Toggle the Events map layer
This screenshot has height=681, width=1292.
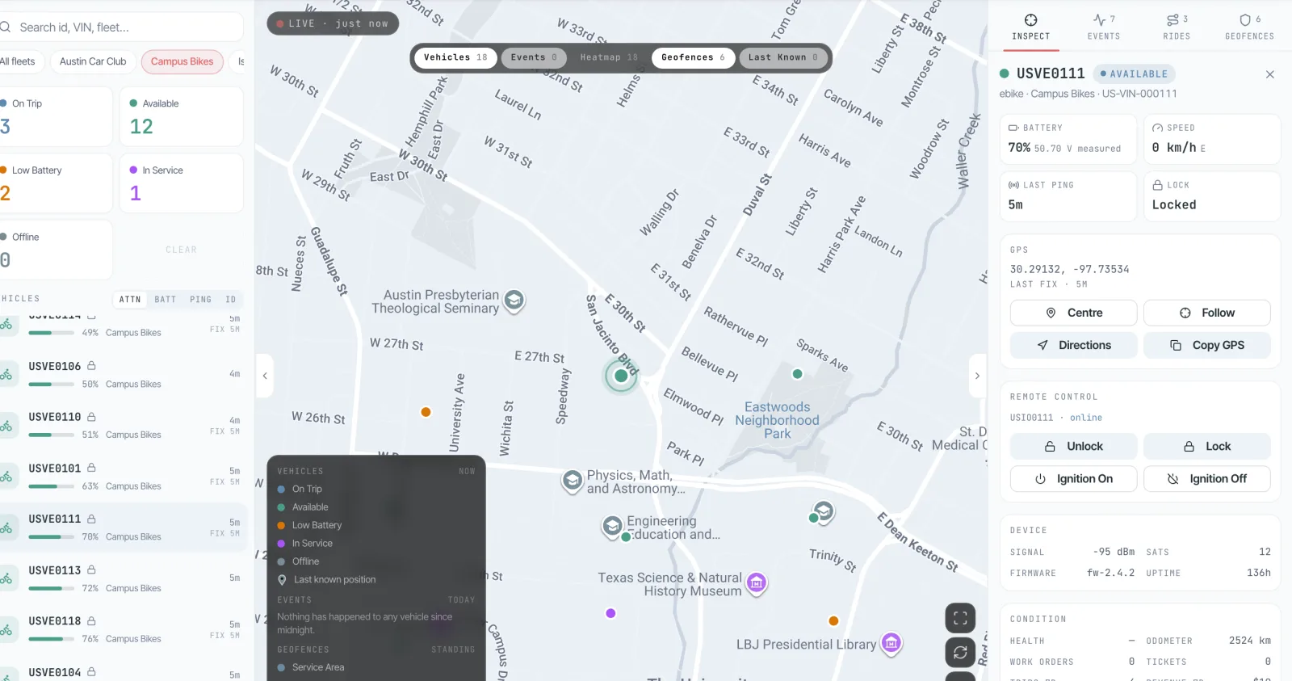coord(534,57)
